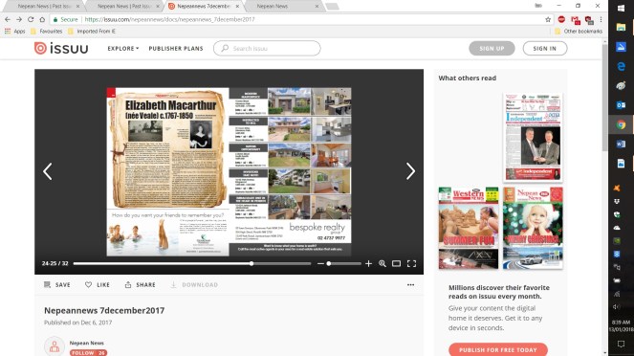Adjust the zoom level slider

[343, 263]
